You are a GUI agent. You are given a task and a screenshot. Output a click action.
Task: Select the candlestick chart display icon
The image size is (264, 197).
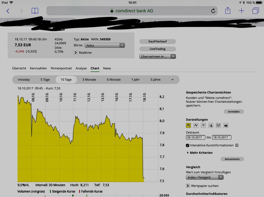click(x=226, y=125)
